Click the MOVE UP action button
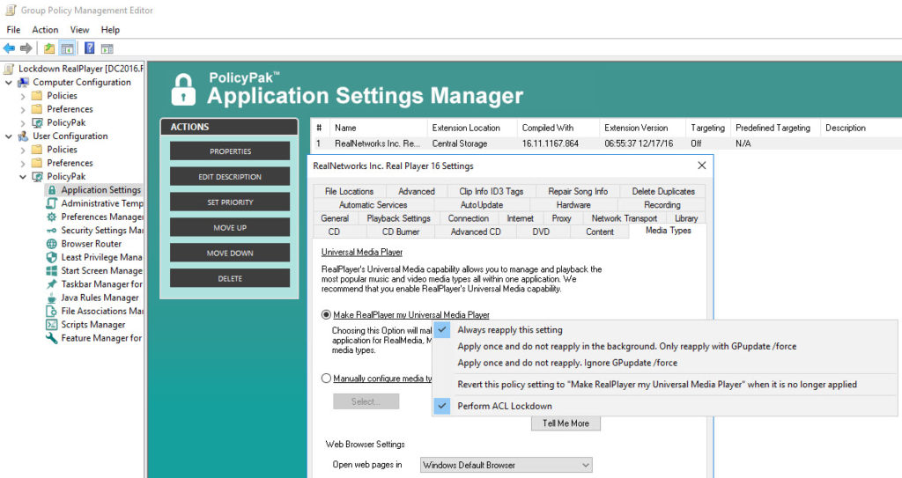Image resolution: width=902 pixels, height=478 pixels. 230,227
